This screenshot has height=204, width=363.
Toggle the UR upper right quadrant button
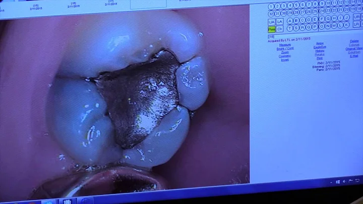(357, 17)
